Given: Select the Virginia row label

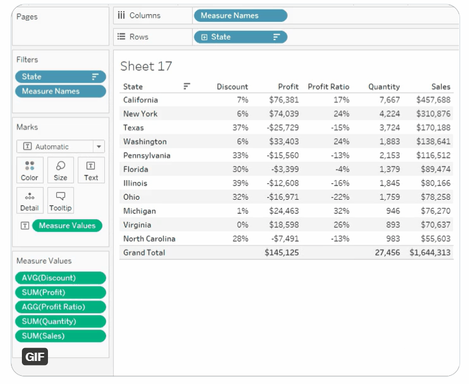Looking at the screenshot, I should point(137,225).
